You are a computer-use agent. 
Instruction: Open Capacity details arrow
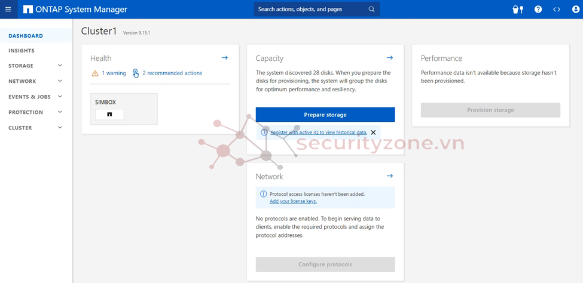pyautogui.click(x=390, y=58)
